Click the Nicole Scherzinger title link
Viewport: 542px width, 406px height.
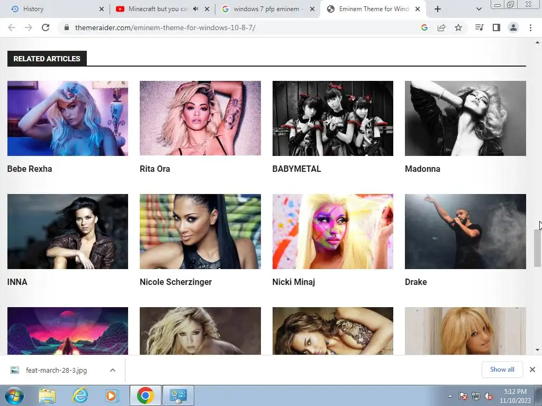(176, 282)
